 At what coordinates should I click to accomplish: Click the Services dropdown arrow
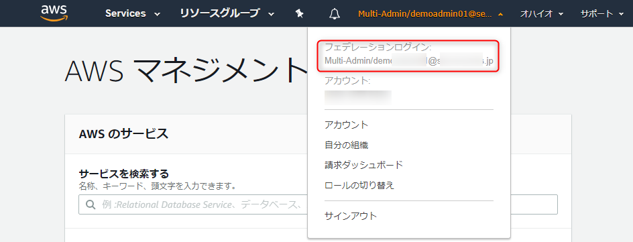[157, 14]
